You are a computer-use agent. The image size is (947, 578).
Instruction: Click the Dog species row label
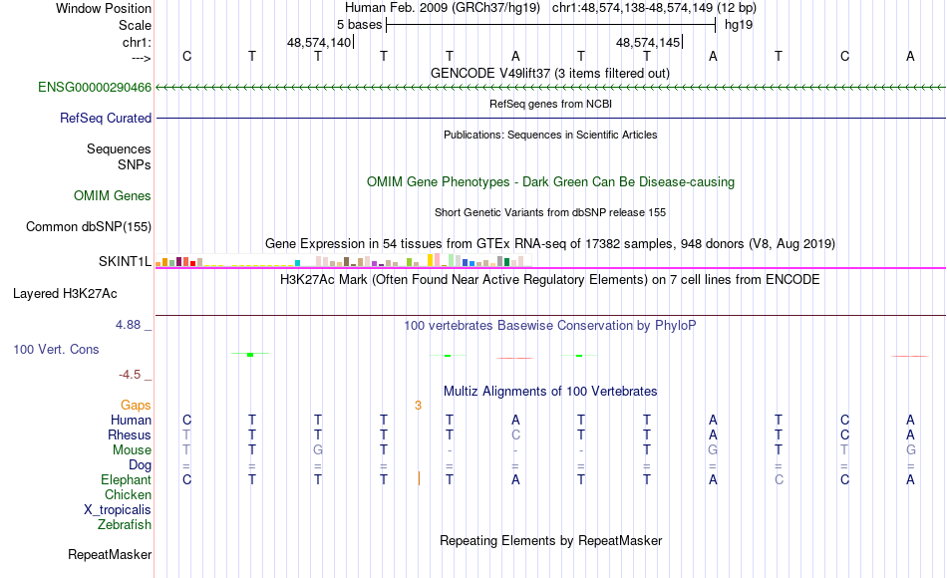(x=140, y=465)
